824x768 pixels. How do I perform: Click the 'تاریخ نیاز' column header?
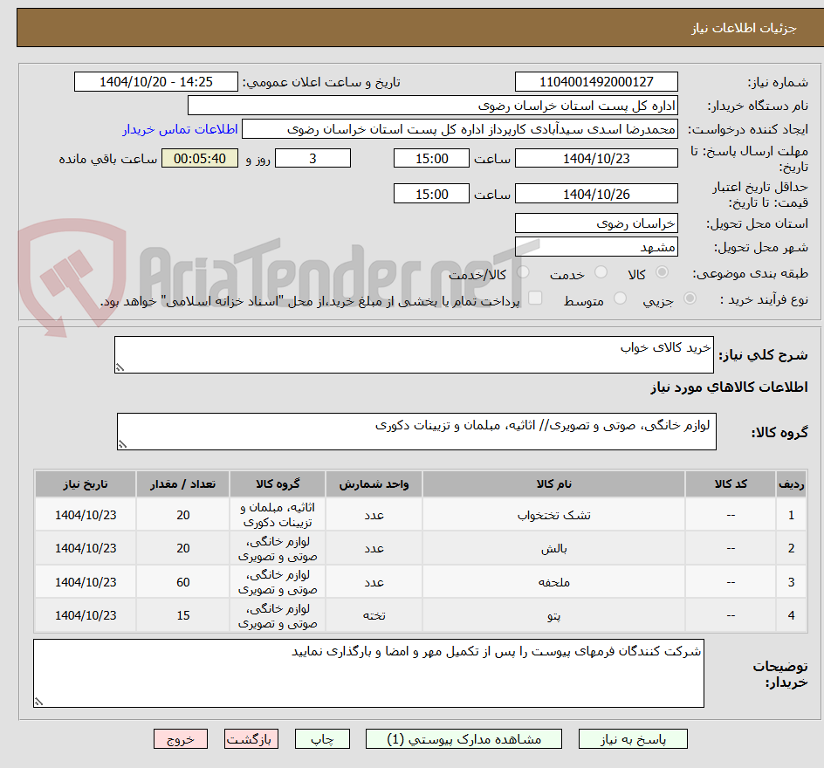(86, 483)
